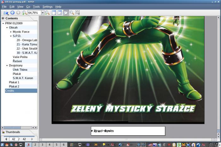
Task: Collapse the S.P.D. tree node
Action: [x=11, y=36]
